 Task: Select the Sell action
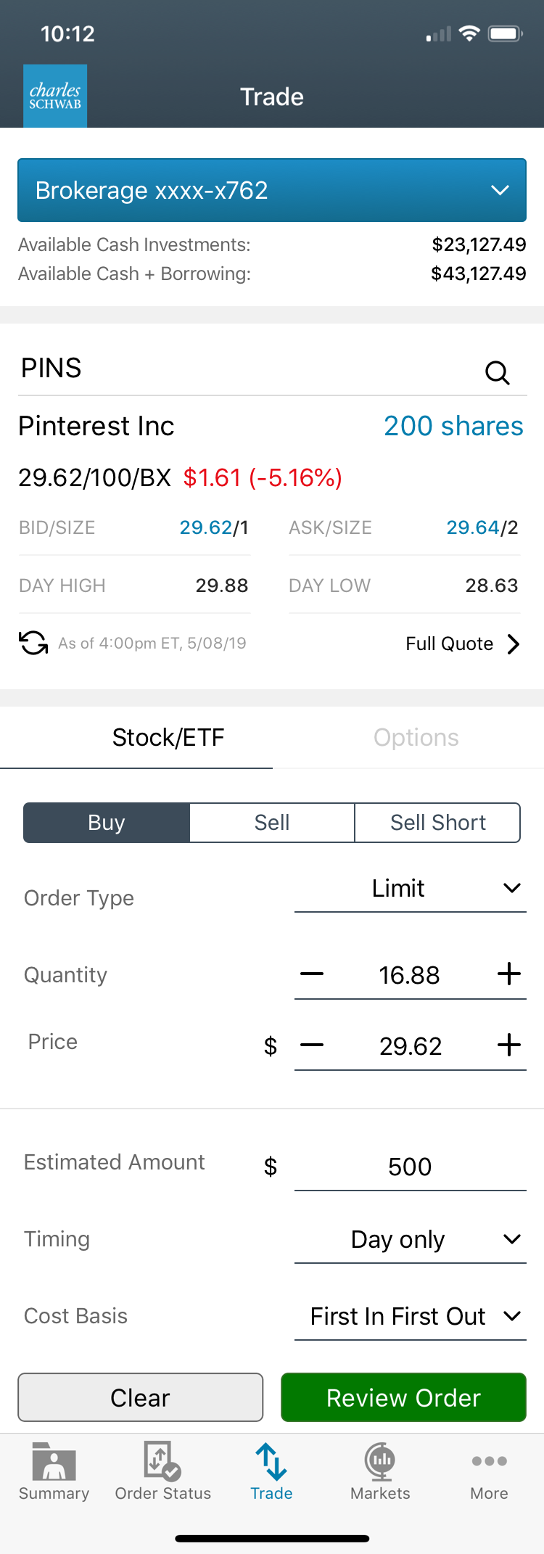[272, 823]
